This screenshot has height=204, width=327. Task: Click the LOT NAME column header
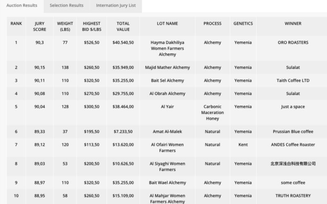tap(167, 24)
